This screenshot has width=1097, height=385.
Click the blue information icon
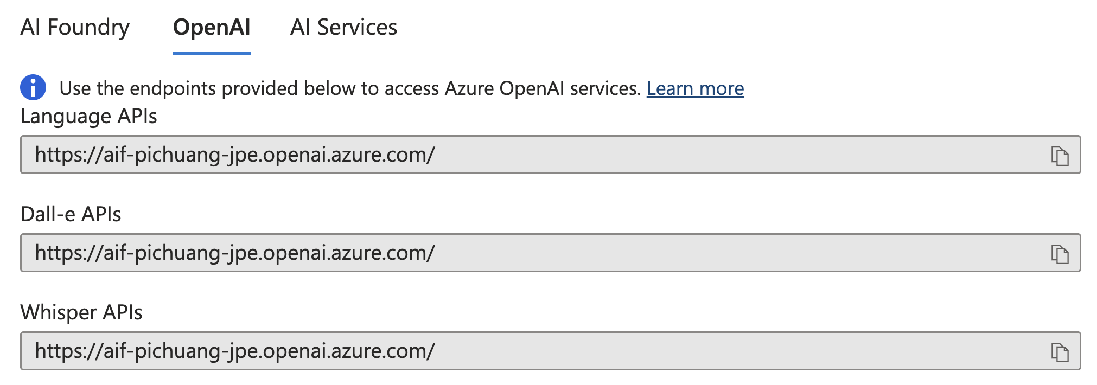click(33, 88)
